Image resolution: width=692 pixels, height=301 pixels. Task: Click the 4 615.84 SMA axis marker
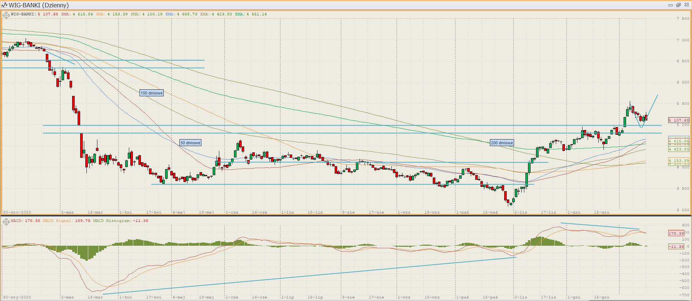[678, 141]
